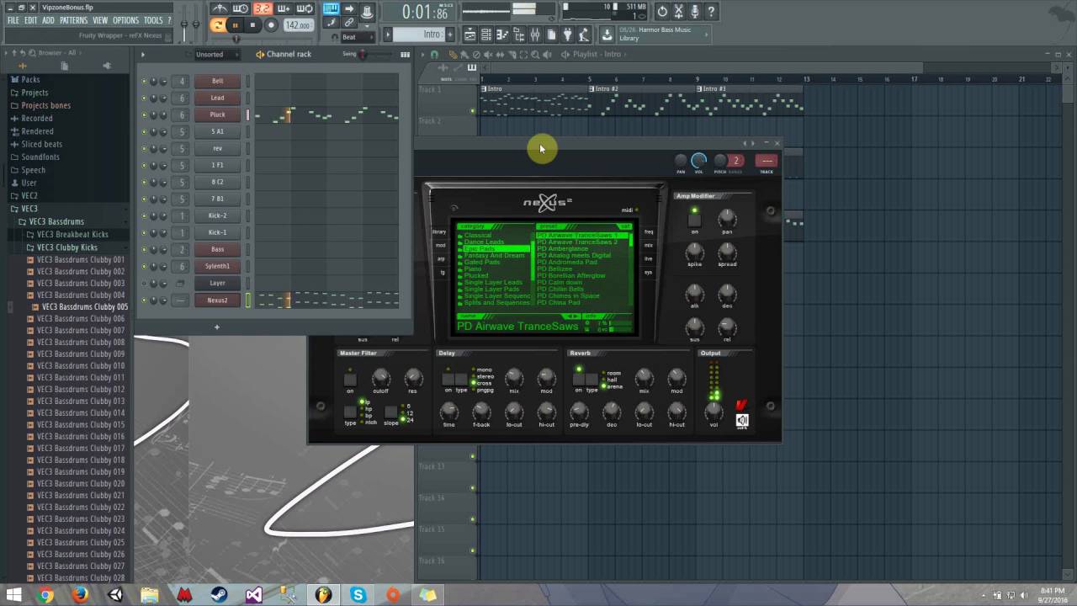Screen dimensions: 1077x606
Task: Click the undo history icon
Action: 662,12
